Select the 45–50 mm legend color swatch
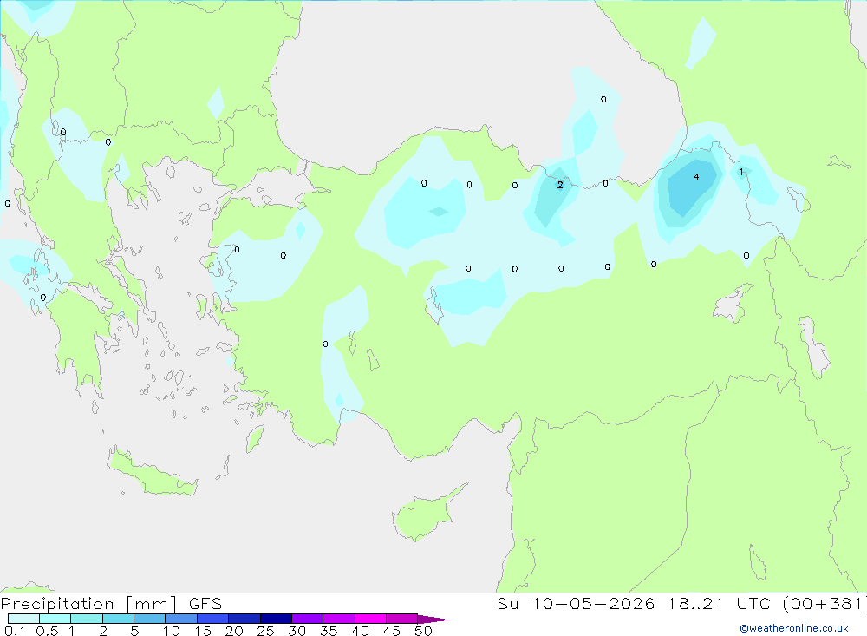This screenshot has height=636, width=867. click(x=402, y=619)
